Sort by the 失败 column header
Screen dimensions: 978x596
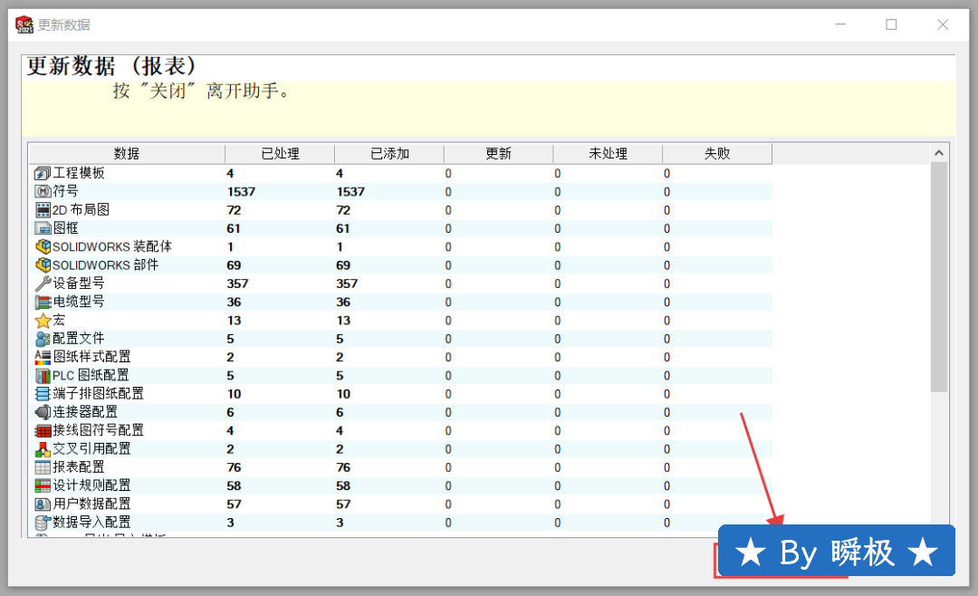(x=717, y=153)
